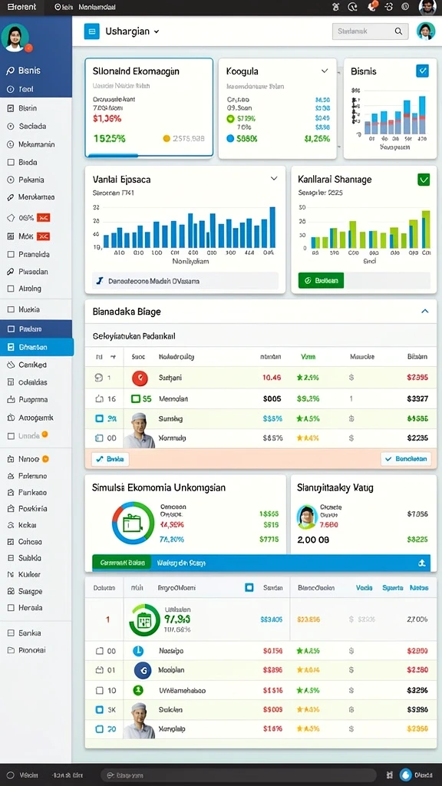The height and width of the screenshot is (786, 442).
Task: Click the upload icon on blue bar
Action: click(x=421, y=563)
